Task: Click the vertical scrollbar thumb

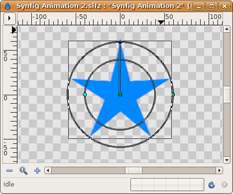Action: coord(227,94)
